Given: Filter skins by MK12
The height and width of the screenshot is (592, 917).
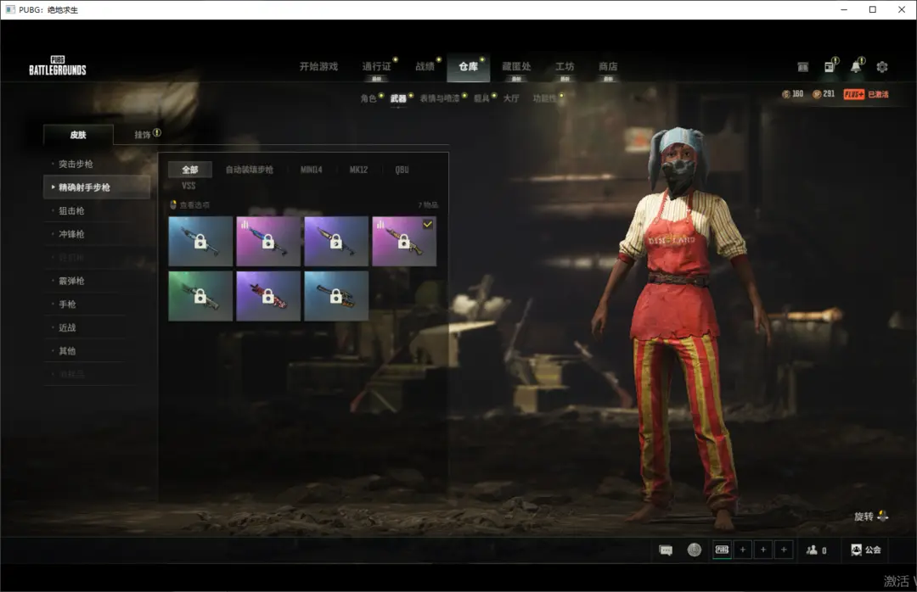Looking at the screenshot, I should (358, 170).
